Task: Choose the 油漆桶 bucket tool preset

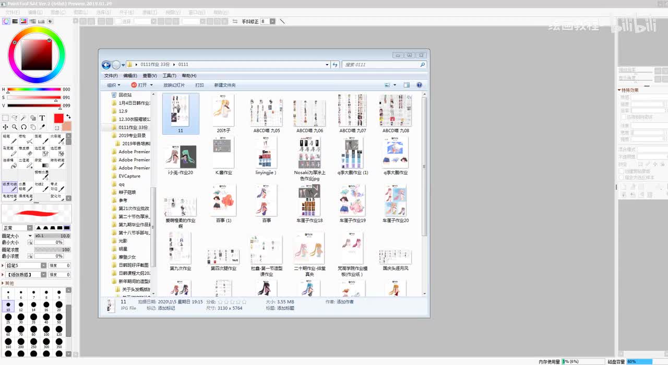Action: coord(9,163)
